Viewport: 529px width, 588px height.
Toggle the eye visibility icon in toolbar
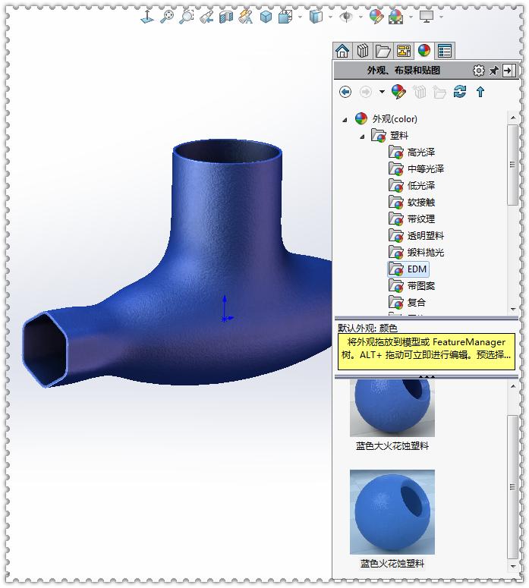click(346, 17)
